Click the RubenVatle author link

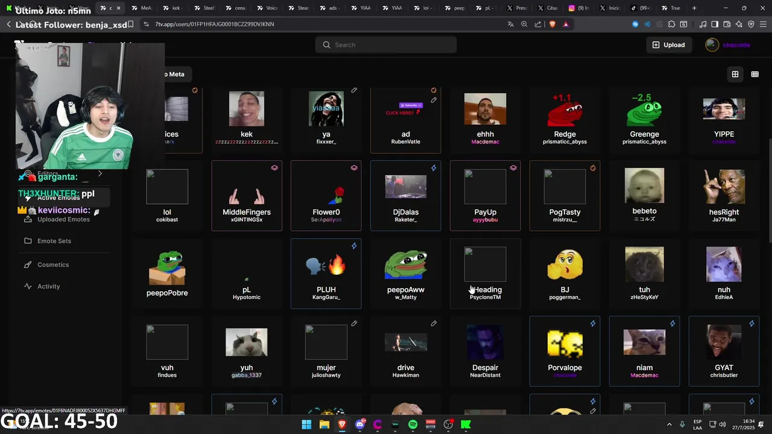[x=406, y=142]
